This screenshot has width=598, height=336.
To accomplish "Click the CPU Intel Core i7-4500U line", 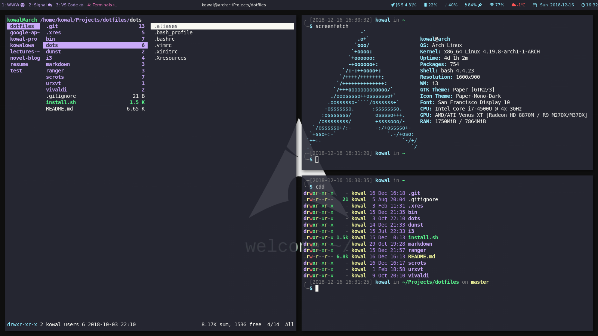I will tap(471, 109).
